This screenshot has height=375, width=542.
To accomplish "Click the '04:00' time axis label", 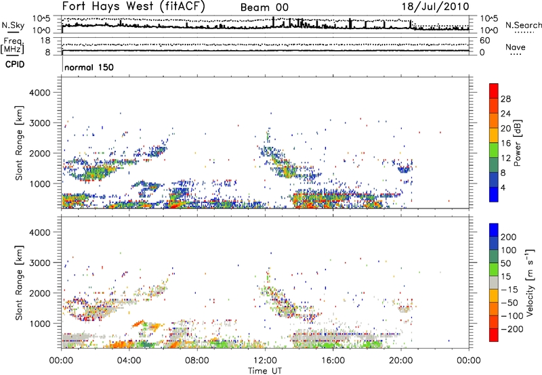I will pyautogui.click(x=129, y=361).
